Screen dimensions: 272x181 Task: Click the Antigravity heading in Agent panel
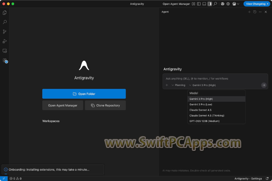tap(173, 69)
